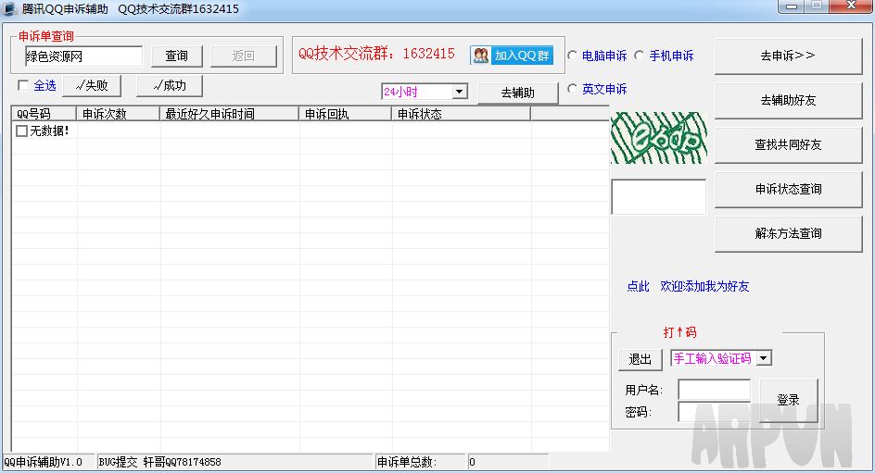Image resolution: width=875 pixels, height=473 pixels.
Task: Click the red QQ技术交流群:1632415 text
Action: coord(376,54)
